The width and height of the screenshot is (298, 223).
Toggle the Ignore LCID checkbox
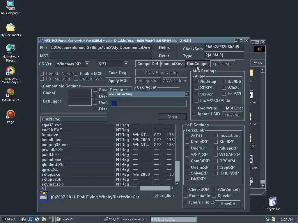click(x=194, y=114)
